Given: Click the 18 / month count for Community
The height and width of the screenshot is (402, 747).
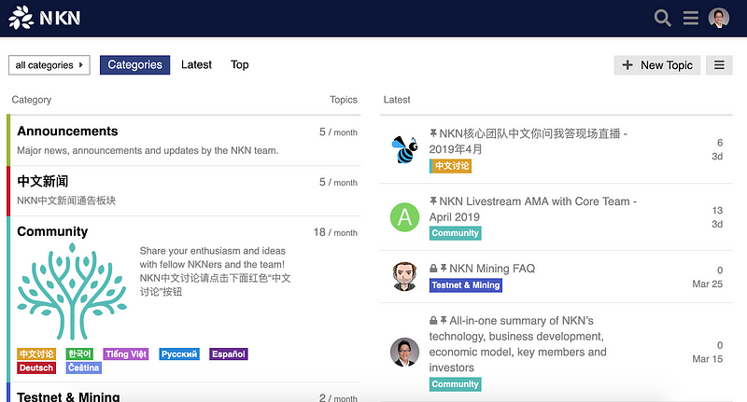Looking at the screenshot, I should pyautogui.click(x=335, y=232).
